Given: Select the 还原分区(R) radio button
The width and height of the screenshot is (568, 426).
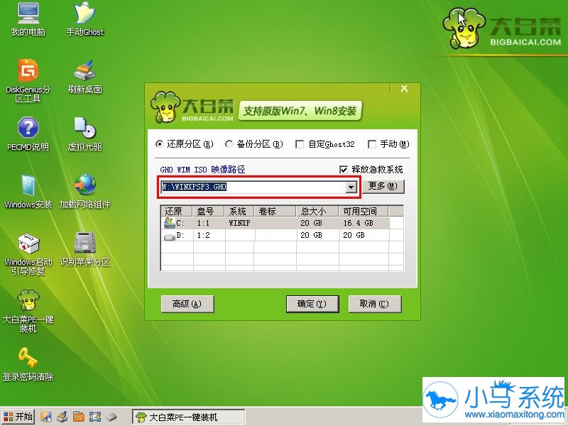Looking at the screenshot, I should [x=159, y=144].
